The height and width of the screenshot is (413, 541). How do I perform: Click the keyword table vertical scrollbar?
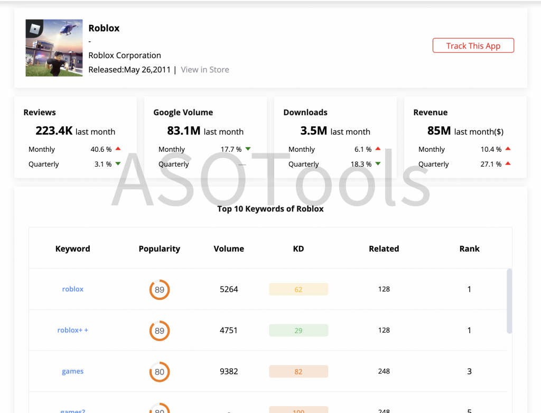(509, 301)
